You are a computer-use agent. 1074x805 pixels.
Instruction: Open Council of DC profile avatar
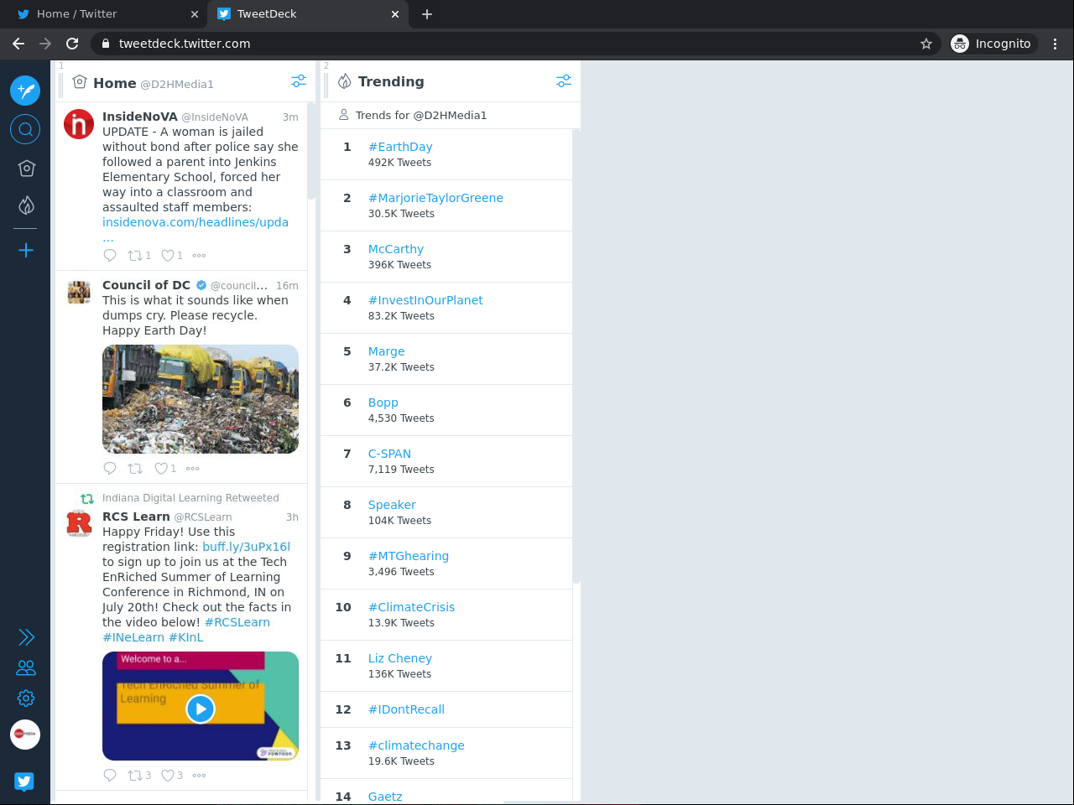coord(79,293)
